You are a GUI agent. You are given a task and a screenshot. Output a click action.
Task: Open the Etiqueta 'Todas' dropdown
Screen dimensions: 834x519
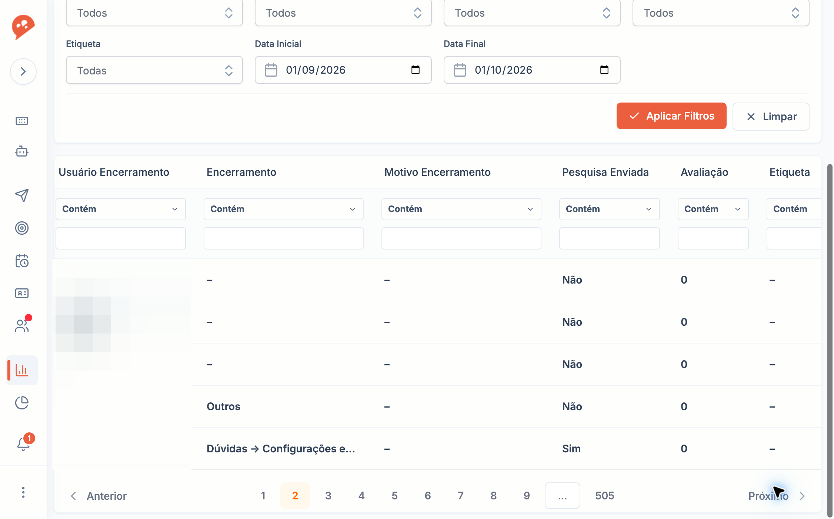point(154,70)
